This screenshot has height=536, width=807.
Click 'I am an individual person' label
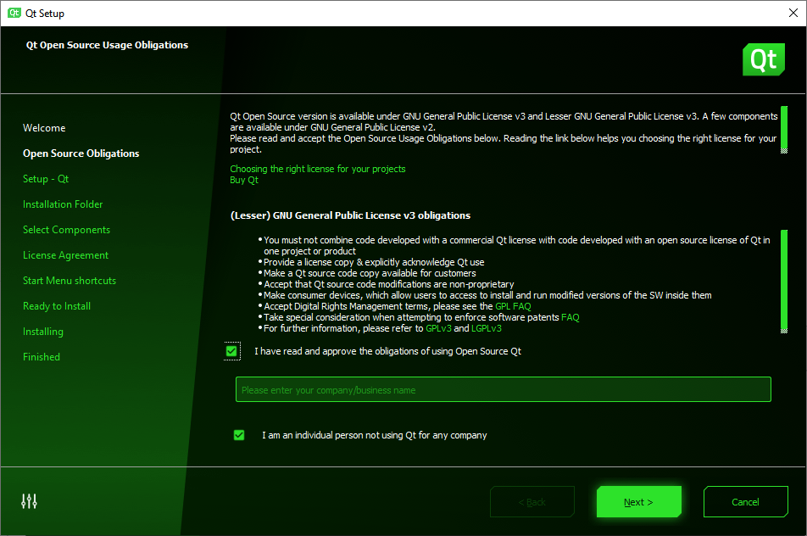(374, 435)
